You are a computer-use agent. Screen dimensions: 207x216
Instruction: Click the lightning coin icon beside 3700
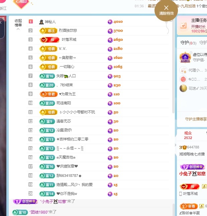click(x=110, y=31)
